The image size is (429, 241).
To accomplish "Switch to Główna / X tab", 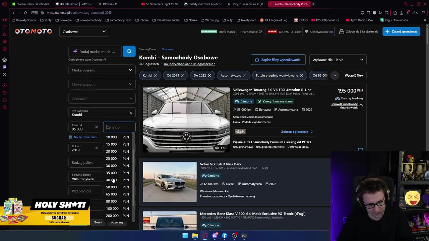I will pos(117,4).
